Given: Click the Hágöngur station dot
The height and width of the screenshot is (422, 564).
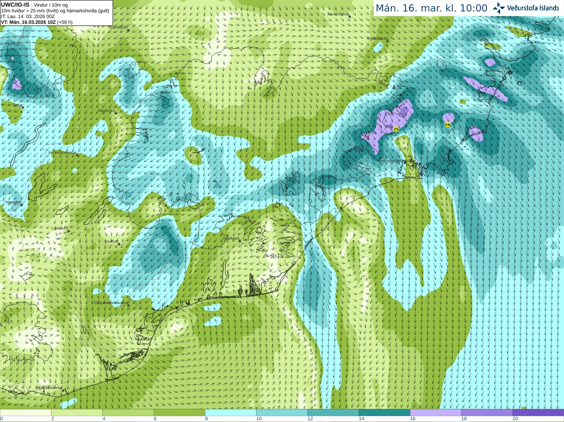Looking at the screenshot, I should click(116, 113).
